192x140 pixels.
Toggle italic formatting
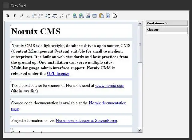[x=14, y=16]
